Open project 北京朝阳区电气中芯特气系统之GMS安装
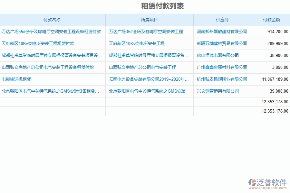 (x=147, y=91)
